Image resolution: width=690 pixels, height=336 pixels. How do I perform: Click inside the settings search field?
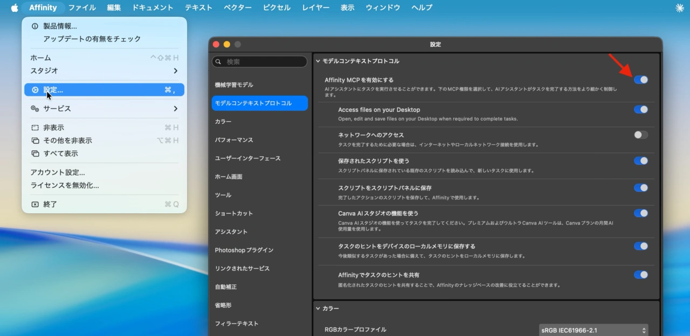259,61
